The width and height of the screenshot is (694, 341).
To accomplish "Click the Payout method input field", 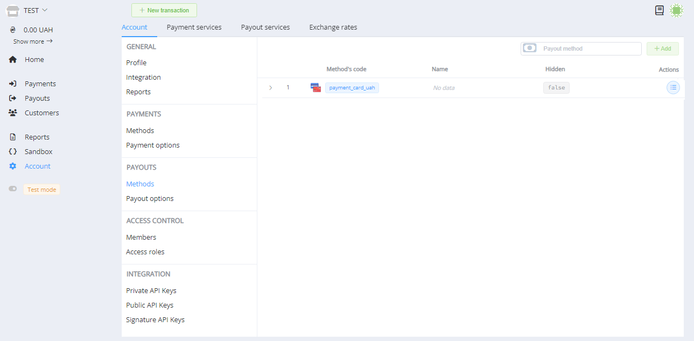I will (590, 48).
